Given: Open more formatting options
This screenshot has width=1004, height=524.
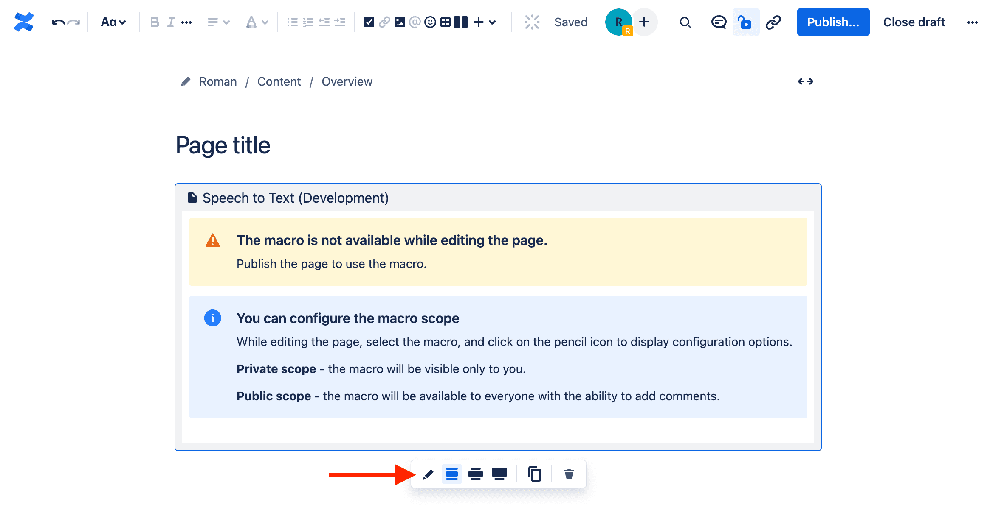Looking at the screenshot, I should 186,22.
